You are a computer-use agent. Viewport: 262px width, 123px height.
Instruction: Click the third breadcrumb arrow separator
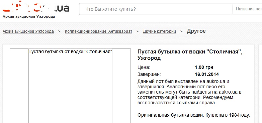(x=181, y=31)
